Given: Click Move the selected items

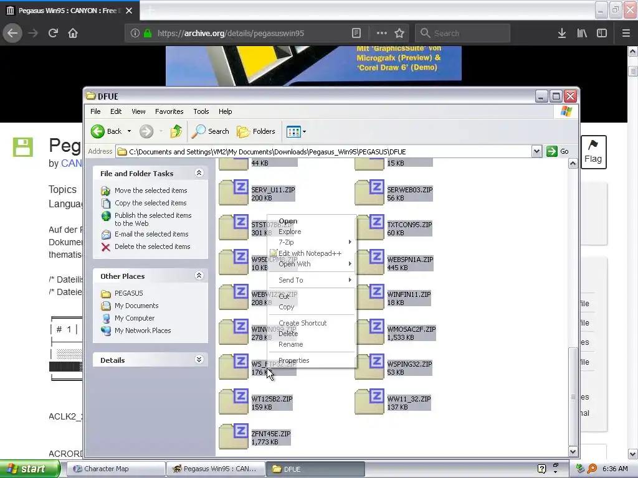Looking at the screenshot, I should pos(151,190).
